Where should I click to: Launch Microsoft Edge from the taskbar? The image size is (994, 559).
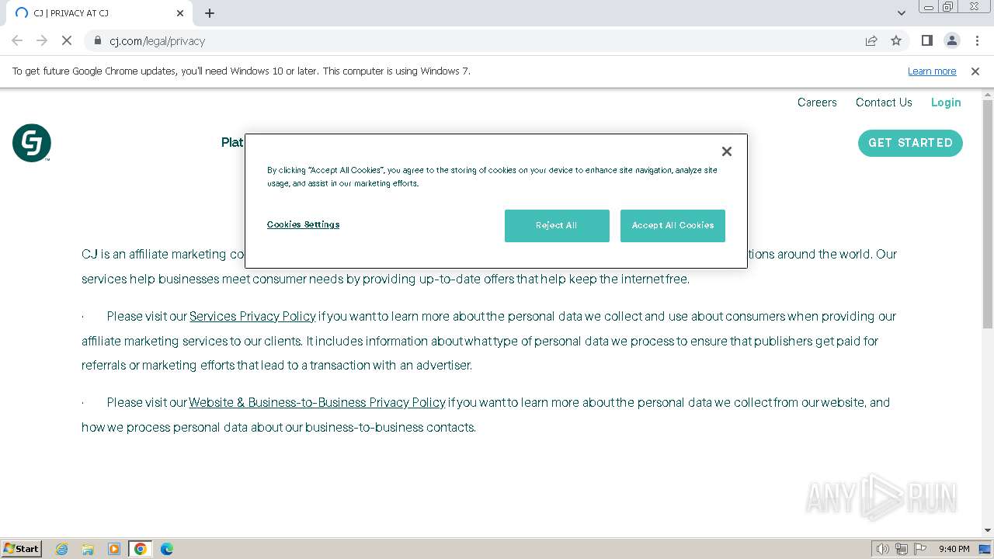(x=167, y=549)
